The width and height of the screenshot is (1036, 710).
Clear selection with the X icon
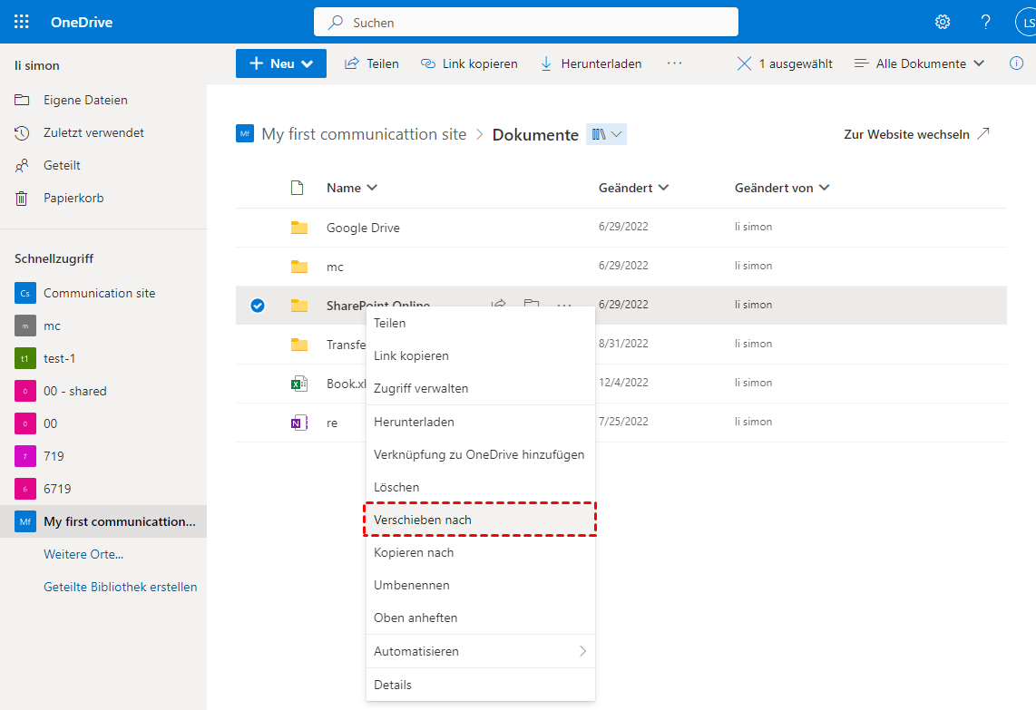[x=745, y=63]
